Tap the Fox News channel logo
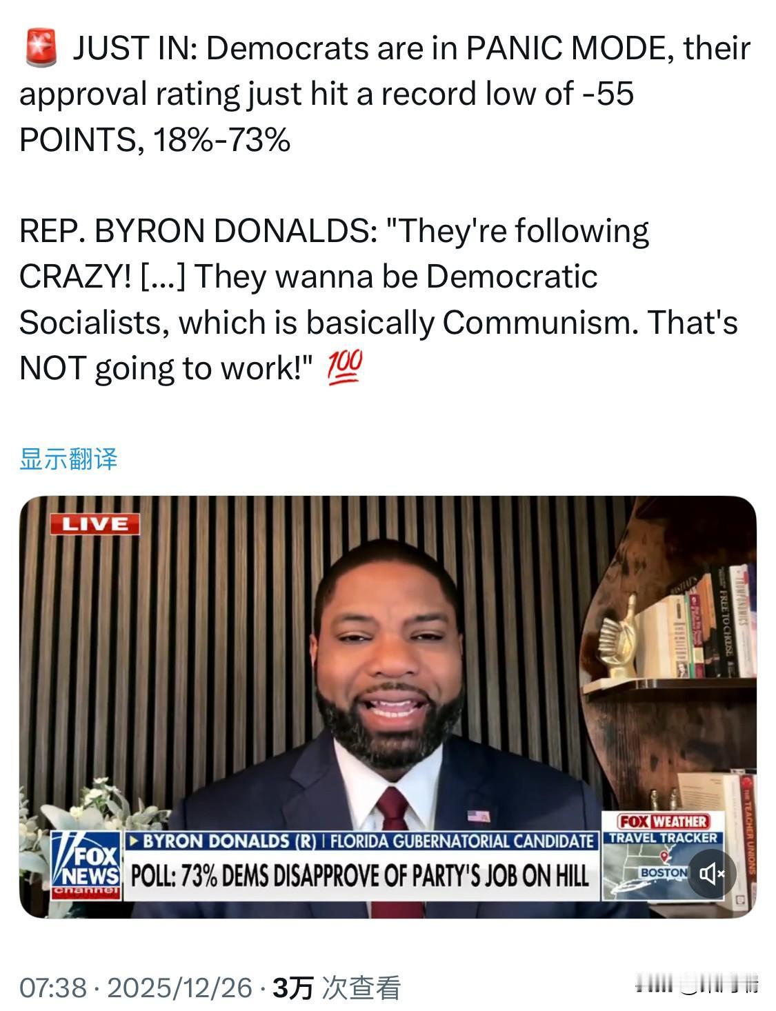Image resolution: width=776 pixels, height=1011 pixels. pos(86,865)
